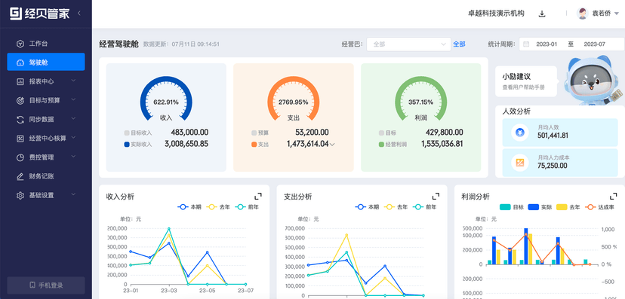Viewport: 625px width, 299px height.
Task: Toggle 目标 series in 利润分析 legend
Action: click(x=512, y=207)
